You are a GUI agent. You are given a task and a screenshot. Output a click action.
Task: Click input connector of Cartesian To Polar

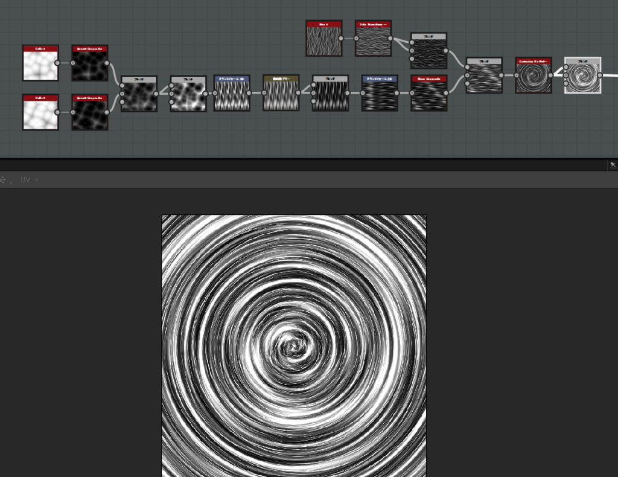point(517,75)
